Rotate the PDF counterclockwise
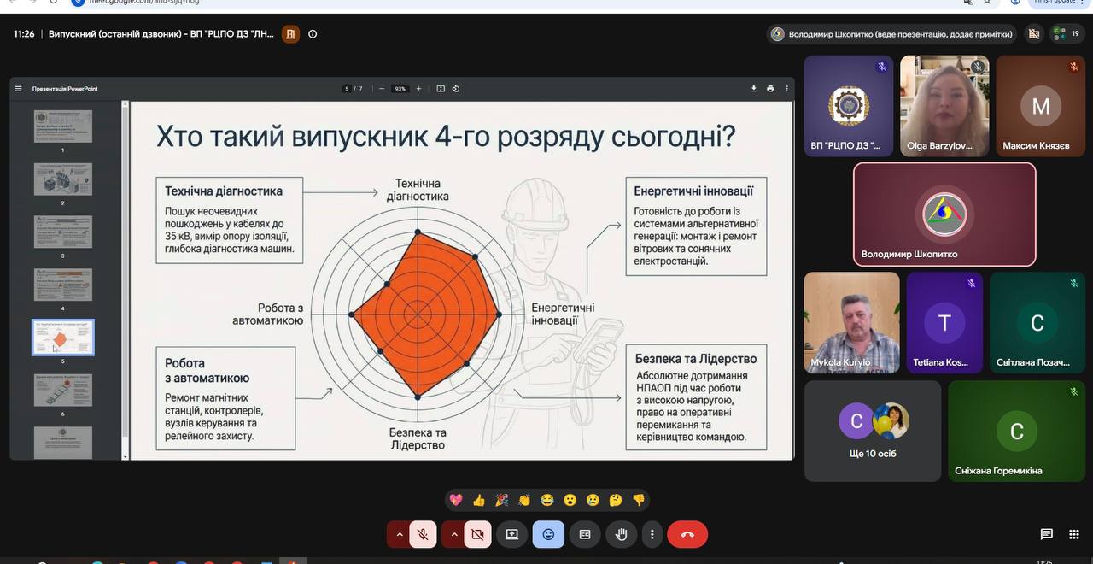The height and width of the screenshot is (564, 1093). (x=456, y=88)
